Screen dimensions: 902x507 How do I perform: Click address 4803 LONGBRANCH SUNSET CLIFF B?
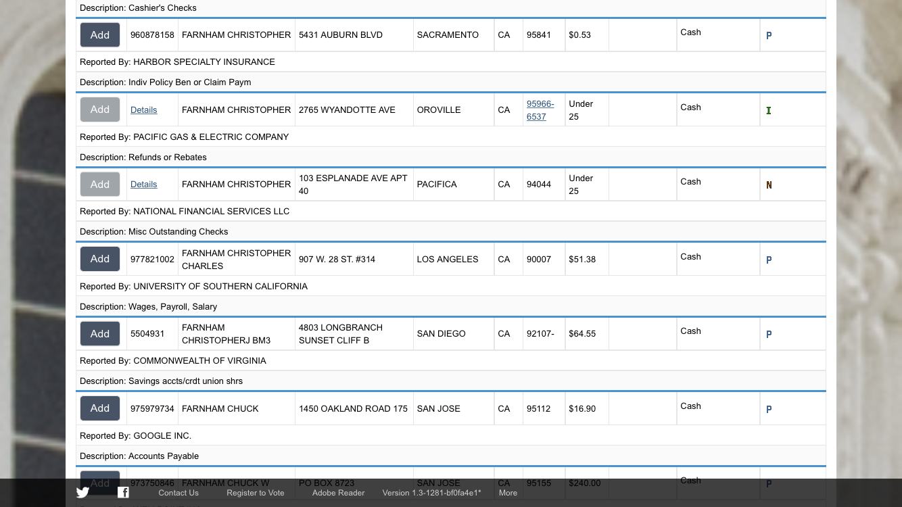click(x=341, y=334)
